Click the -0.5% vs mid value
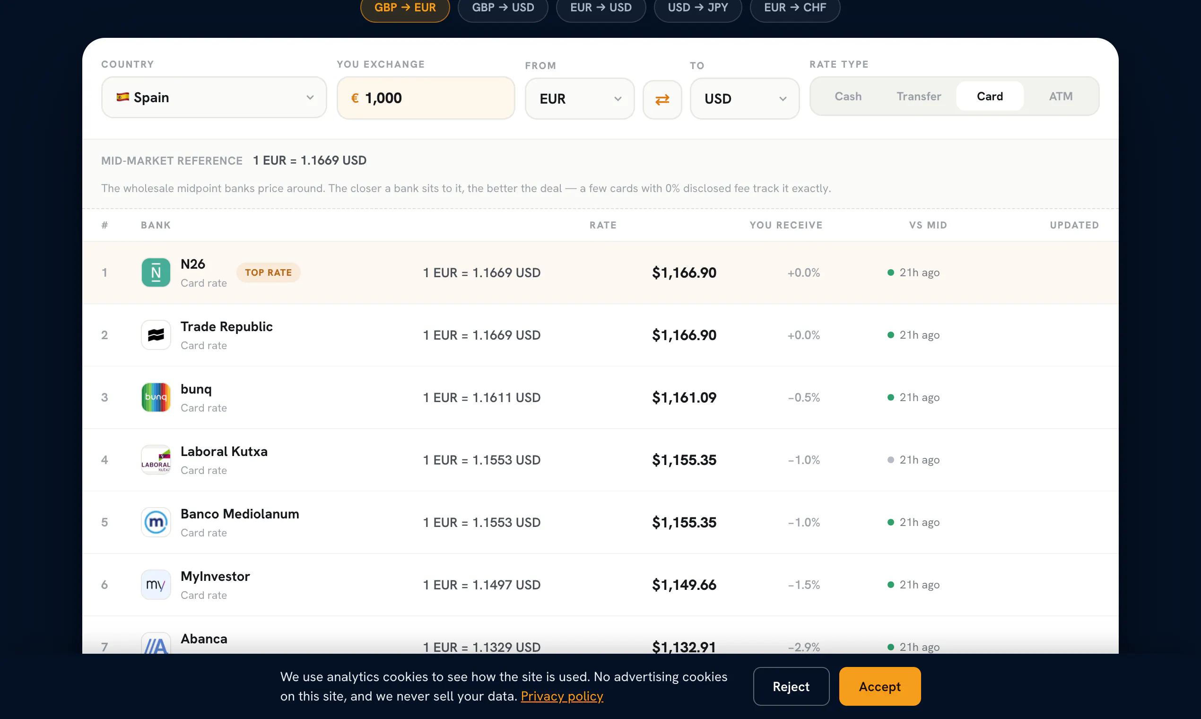The width and height of the screenshot is (1201, 719). (x=803, y=397)
